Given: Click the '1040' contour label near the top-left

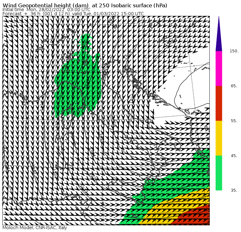Looking at the screenshot, I should point(30,31).
